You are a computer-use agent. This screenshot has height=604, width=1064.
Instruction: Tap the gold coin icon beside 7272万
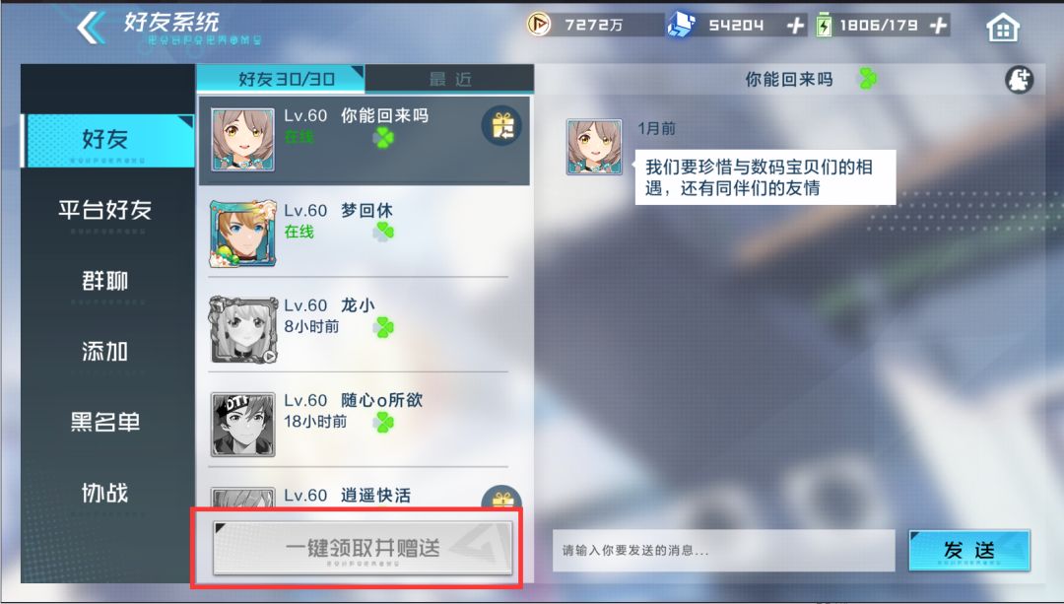coord(539,25)
